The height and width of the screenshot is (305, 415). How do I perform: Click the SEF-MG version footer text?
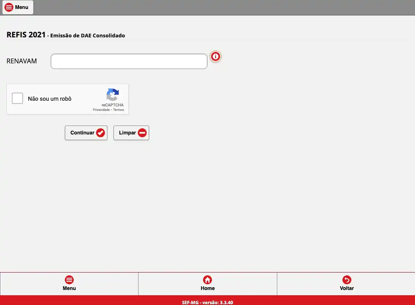tap(207, 302)
